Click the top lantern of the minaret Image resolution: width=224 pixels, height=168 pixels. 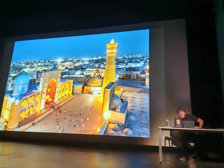(x=112, y=41)
